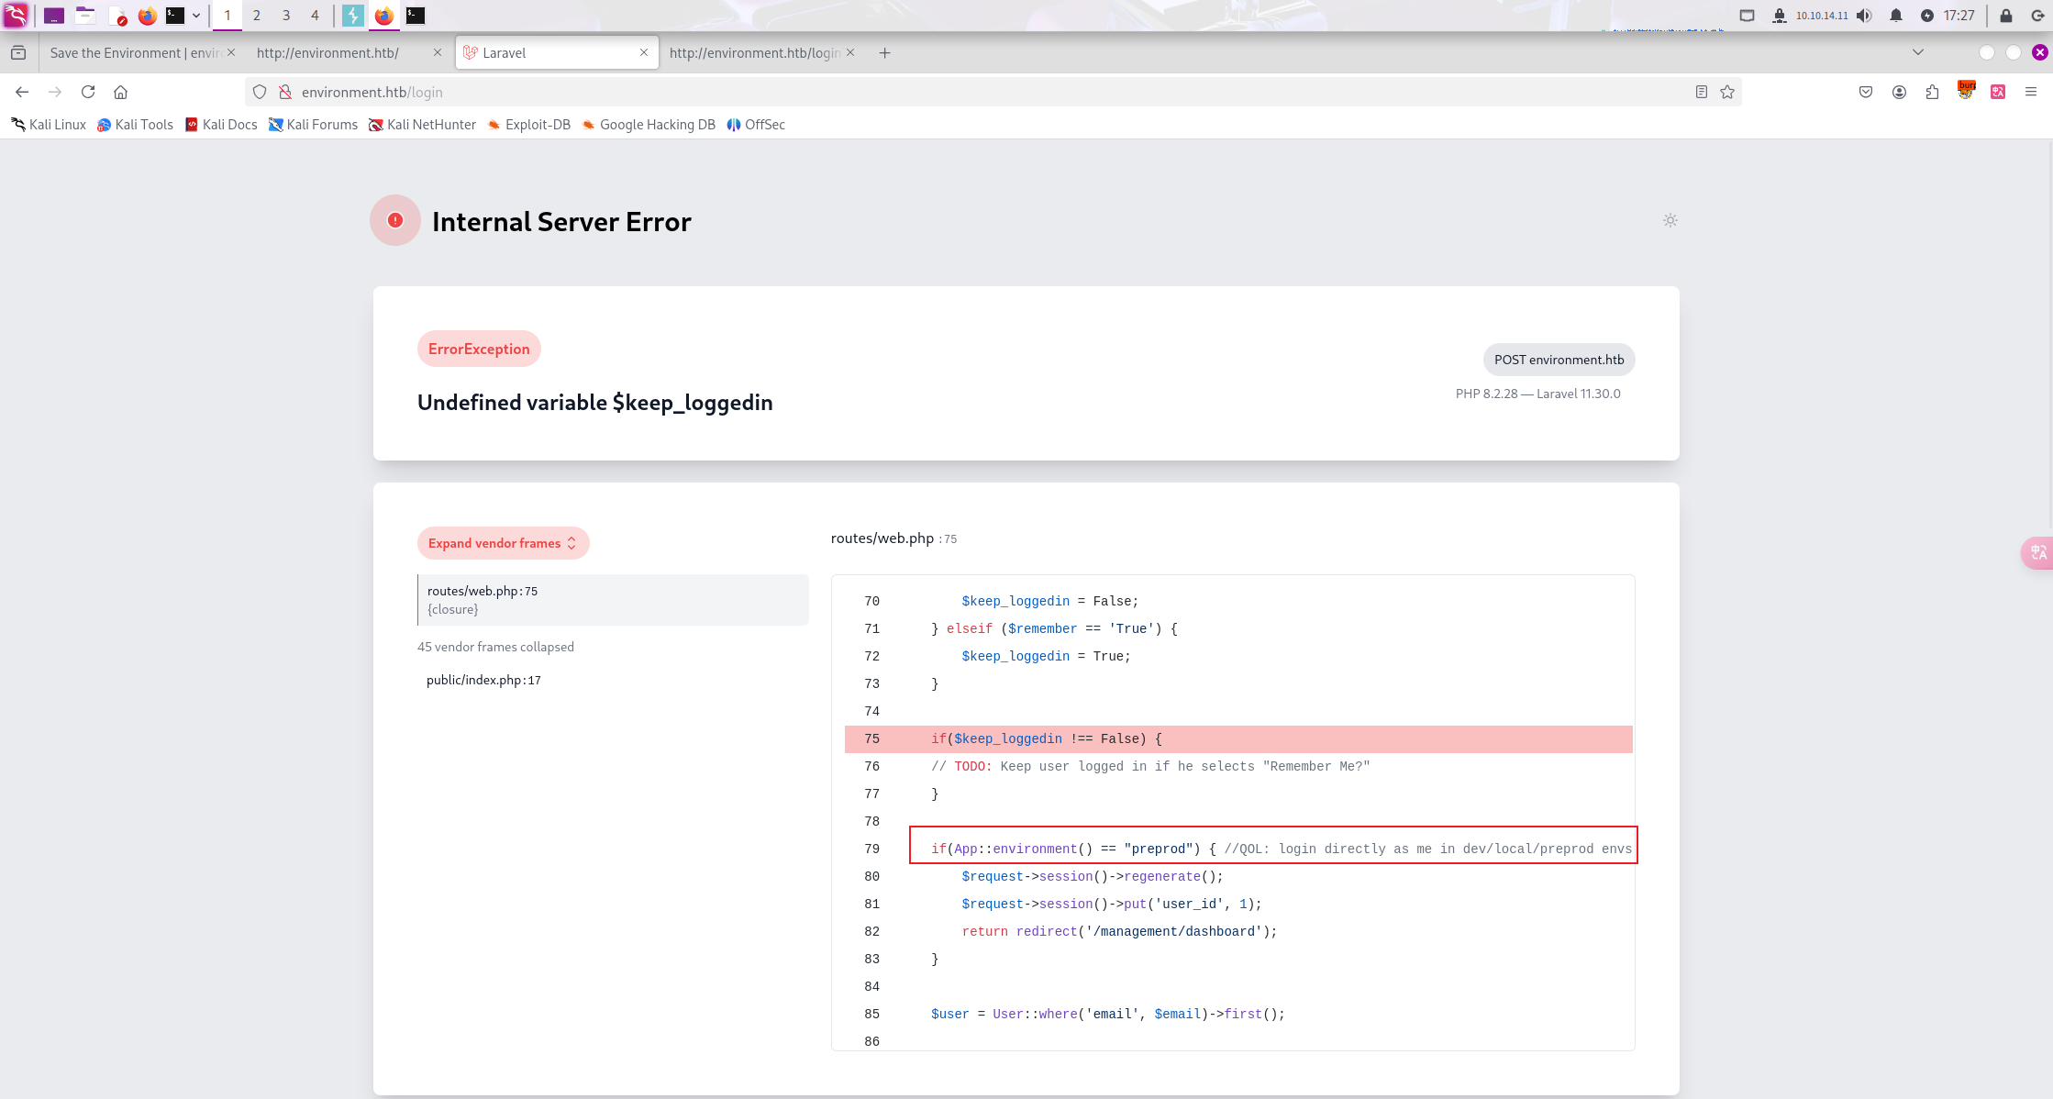This screenshot has width=2053, height=1099.
Task: Open Google Hacking DB bookmark
Action: (x=649, y=125)
